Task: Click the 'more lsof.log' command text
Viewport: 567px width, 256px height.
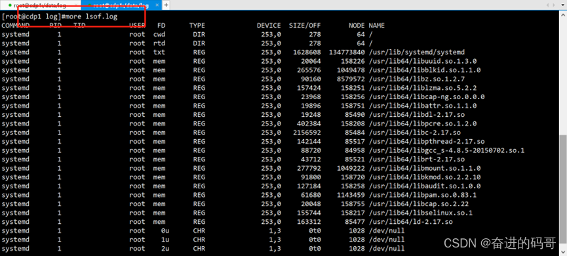Action: [92, 16]
